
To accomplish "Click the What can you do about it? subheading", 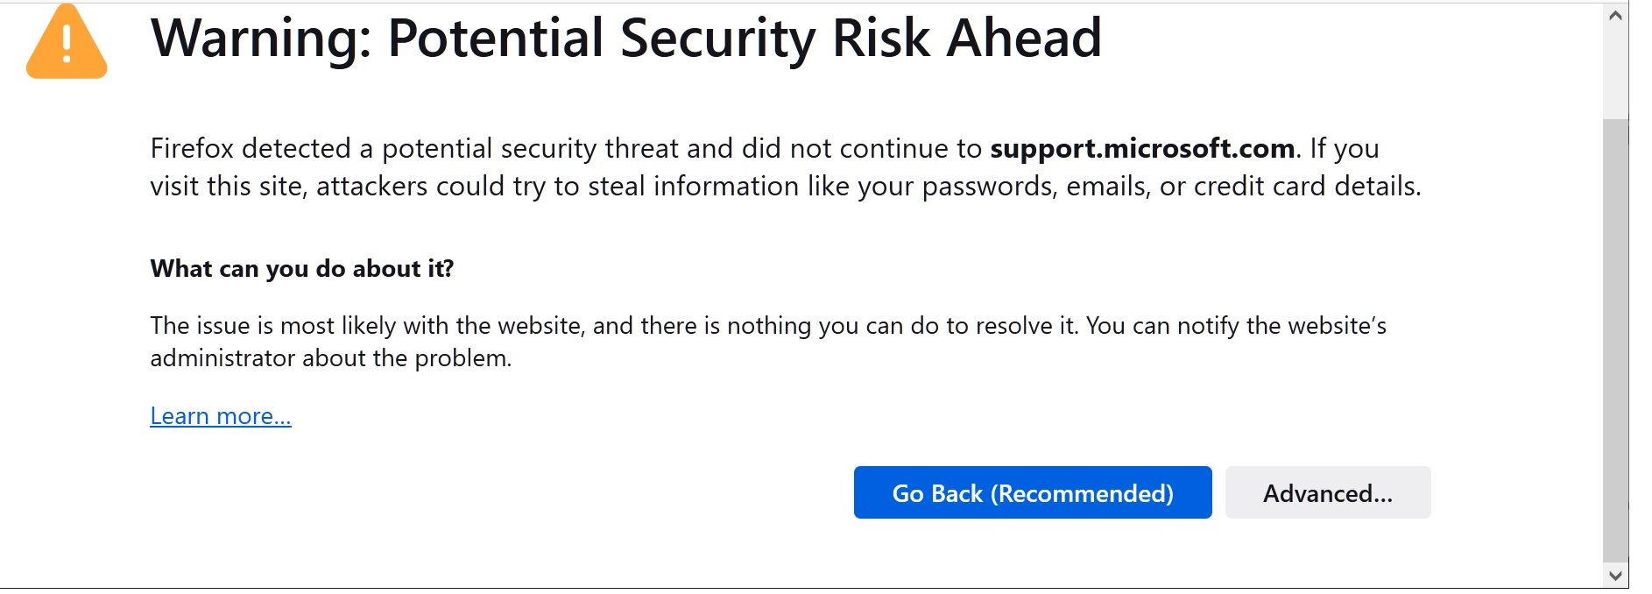I will pyautogui.click(x=302, y=268).
